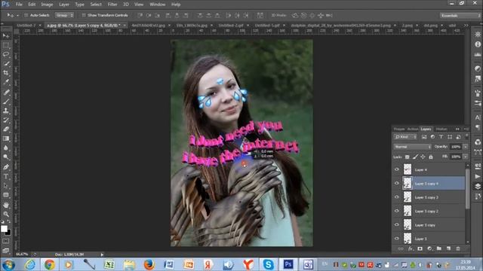This screenshot has height=271, width=483.
Task: Click the foreground color swatch
Action: (x=4, y=229)
